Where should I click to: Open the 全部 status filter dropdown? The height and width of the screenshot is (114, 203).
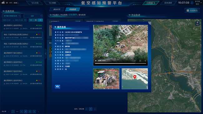[33, 16]
